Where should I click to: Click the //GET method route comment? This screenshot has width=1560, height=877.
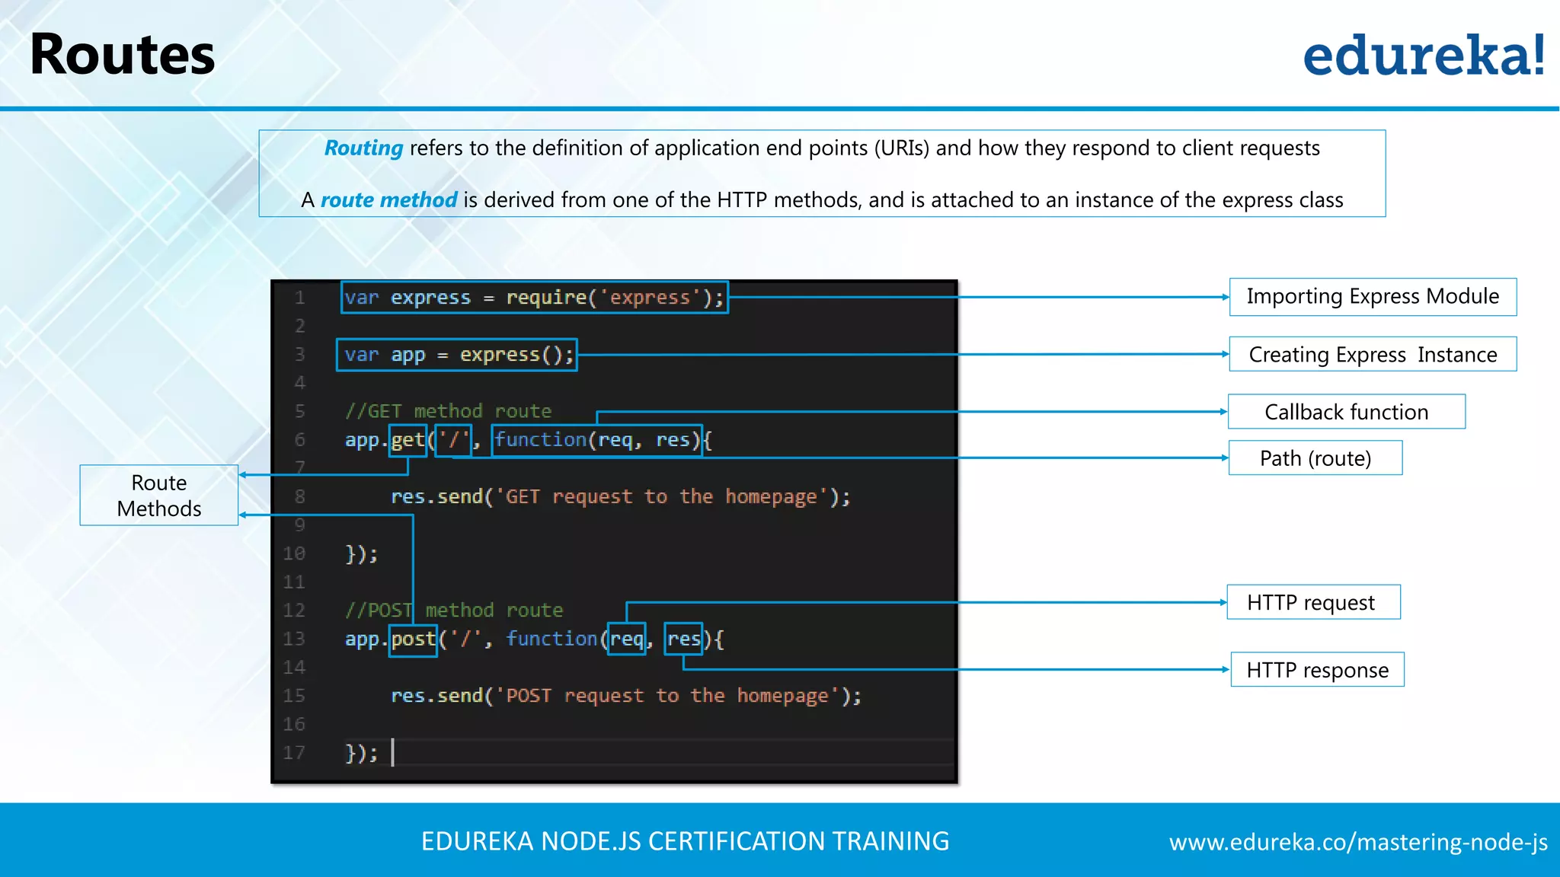(x=448, y=411)
